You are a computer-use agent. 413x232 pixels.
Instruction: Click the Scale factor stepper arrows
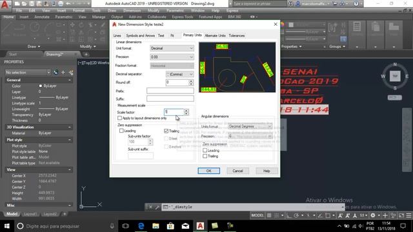coord(186,112)
